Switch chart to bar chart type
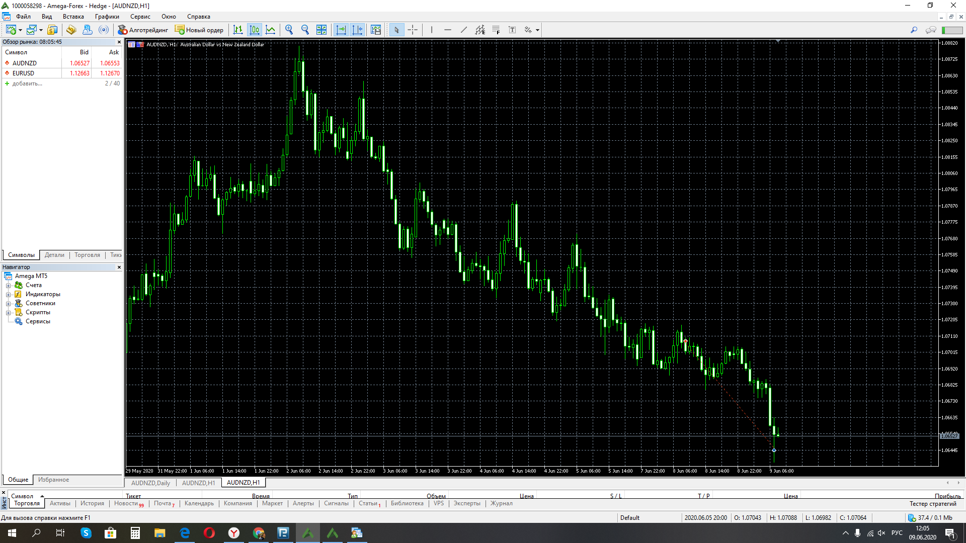 [x=238, y=30]
